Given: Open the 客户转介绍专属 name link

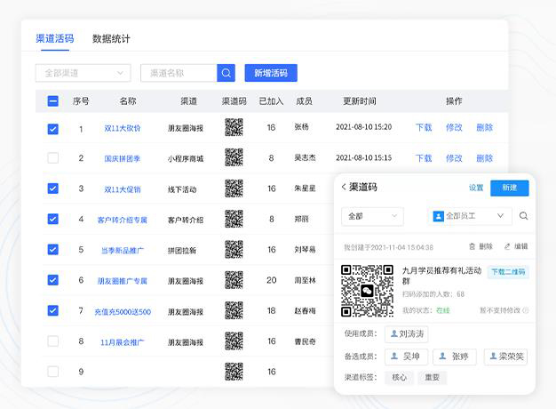Looking at the screenshot, I should (x=123, y=220).
